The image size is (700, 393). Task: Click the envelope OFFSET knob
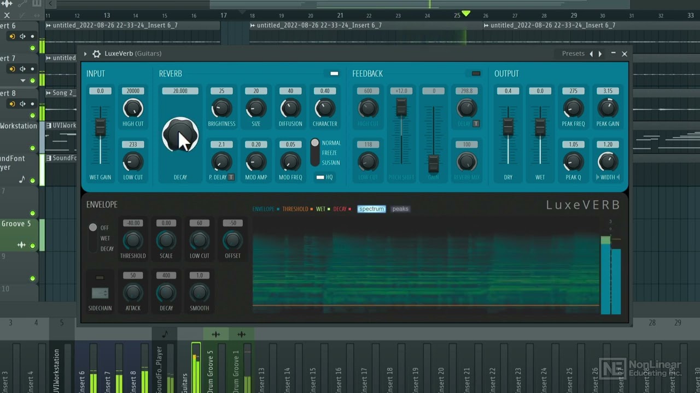[232, 240]
